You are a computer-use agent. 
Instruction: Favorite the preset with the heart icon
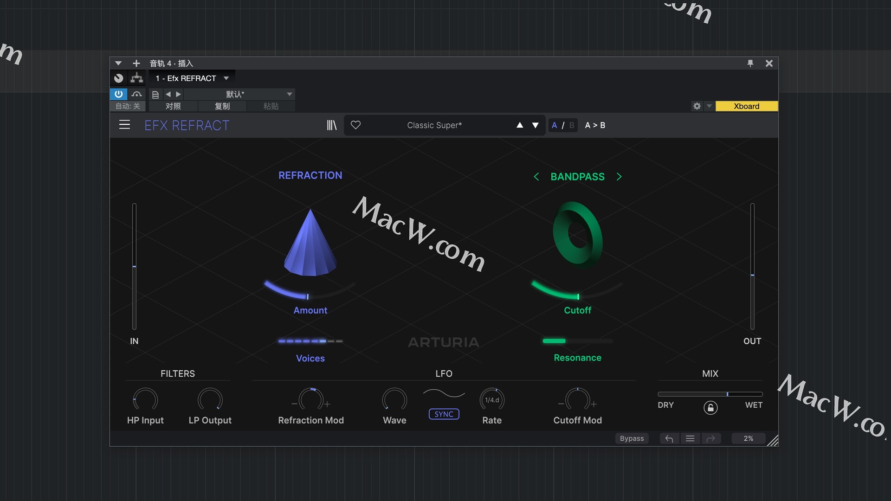pyautogui.click(x=355, y=125)
